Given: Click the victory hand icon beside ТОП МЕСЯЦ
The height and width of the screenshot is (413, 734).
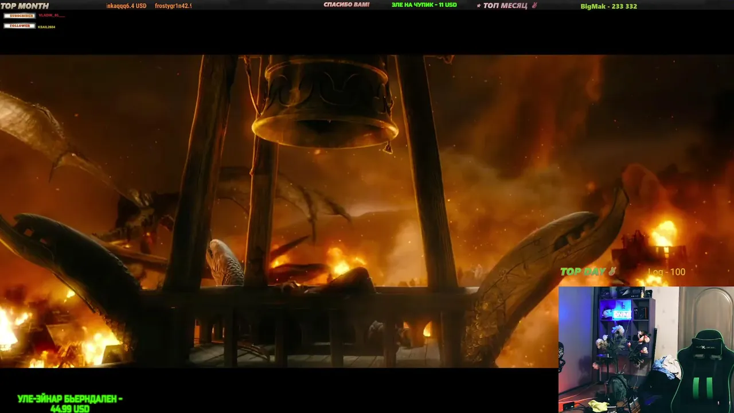Looking at the screenshot, I should (x=534, y=6).
